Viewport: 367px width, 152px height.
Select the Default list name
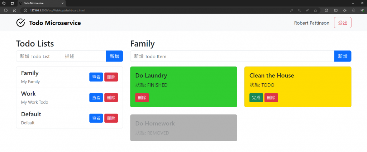(x=31, y=114)
